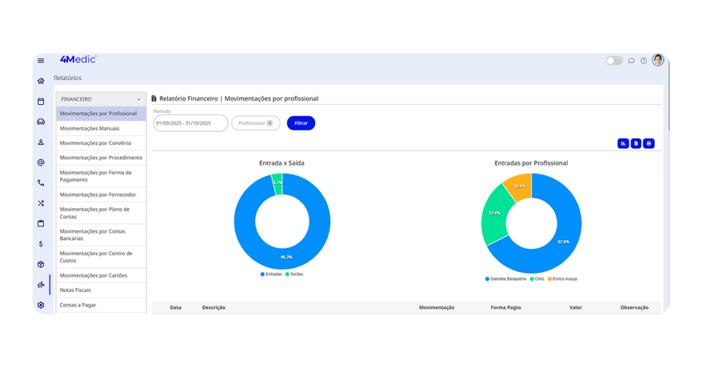702x368 pixels.
Task: Open the chat bubble icon
Action: (631, 61)
